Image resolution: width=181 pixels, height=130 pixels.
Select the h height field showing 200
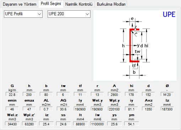click(x=29, y=94)
